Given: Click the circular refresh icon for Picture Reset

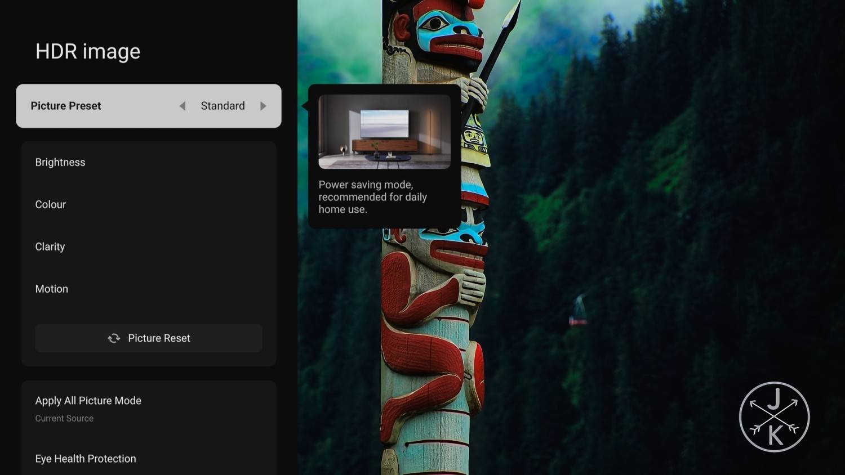Looking at the screenshot, I should tap(114, 338).
